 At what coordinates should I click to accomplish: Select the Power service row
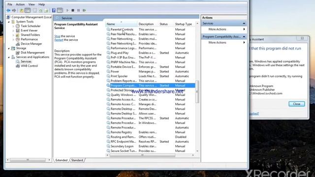[x=151, y=71]
